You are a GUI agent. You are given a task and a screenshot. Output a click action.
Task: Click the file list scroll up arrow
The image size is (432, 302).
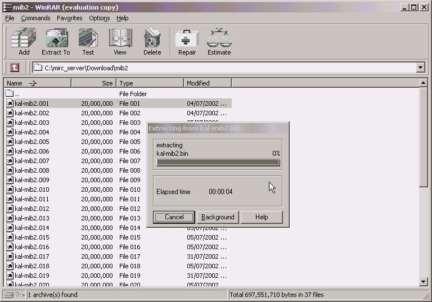click(423, 83)
